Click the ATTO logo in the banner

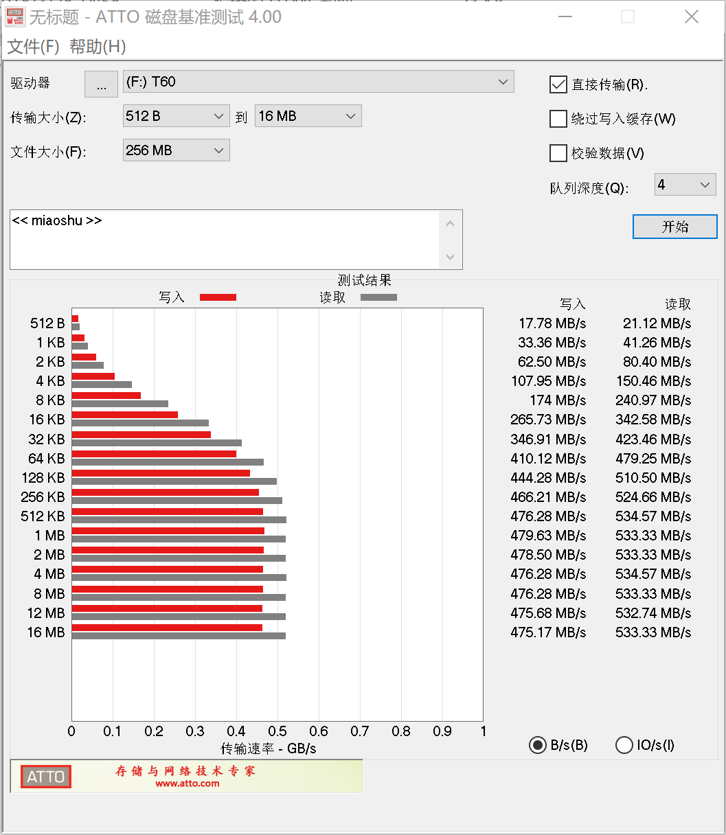46,777
